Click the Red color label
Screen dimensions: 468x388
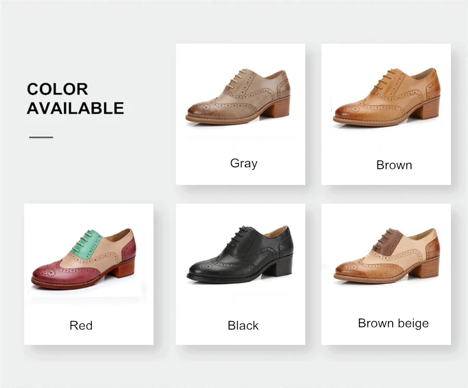(81, 325)
